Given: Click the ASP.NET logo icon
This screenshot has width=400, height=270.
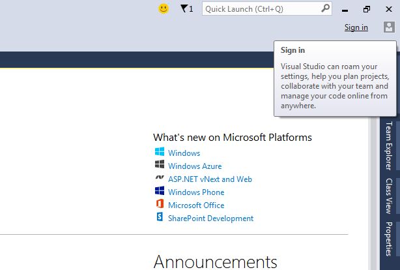Looking at the screenshot, I should 160,177.
